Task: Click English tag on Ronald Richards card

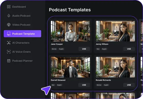Action: (106, 85)
